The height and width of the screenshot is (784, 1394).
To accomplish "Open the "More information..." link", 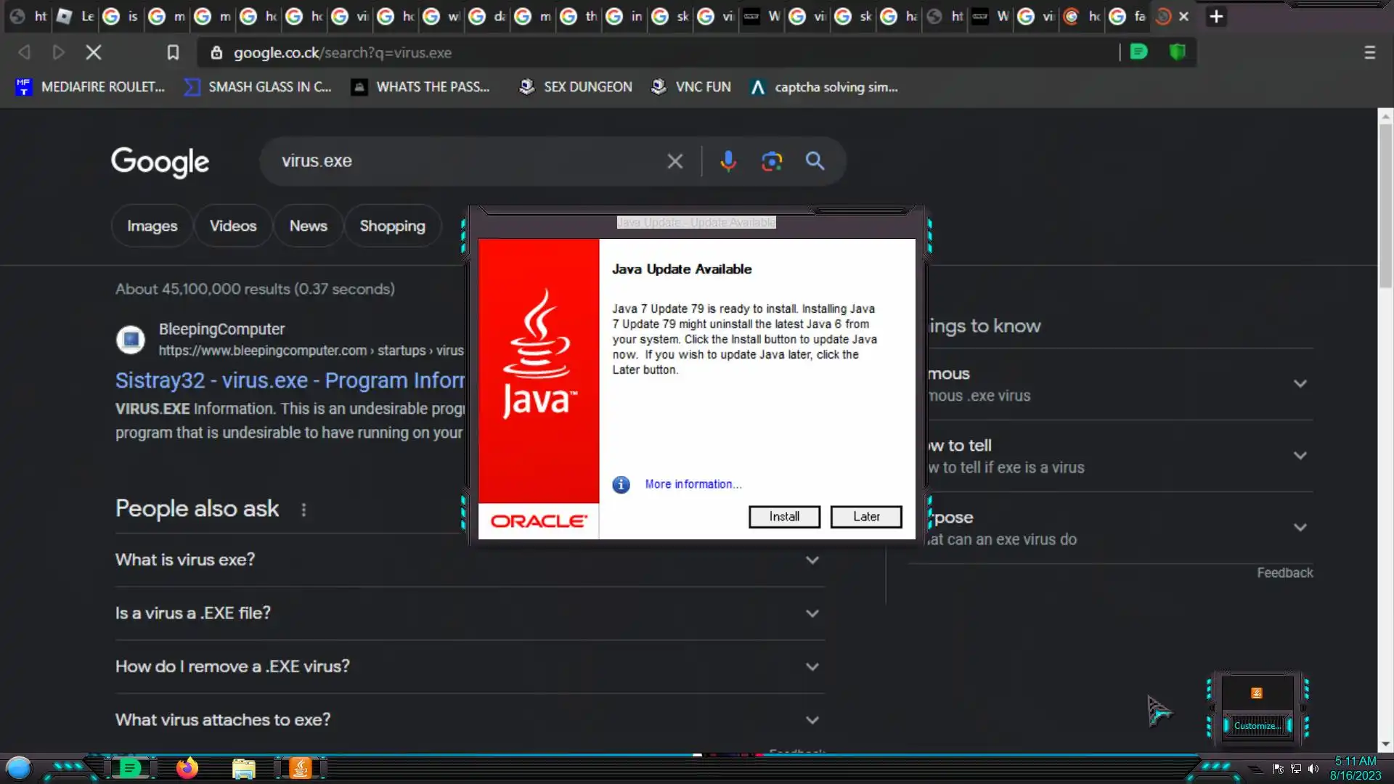I will [693, 484].
